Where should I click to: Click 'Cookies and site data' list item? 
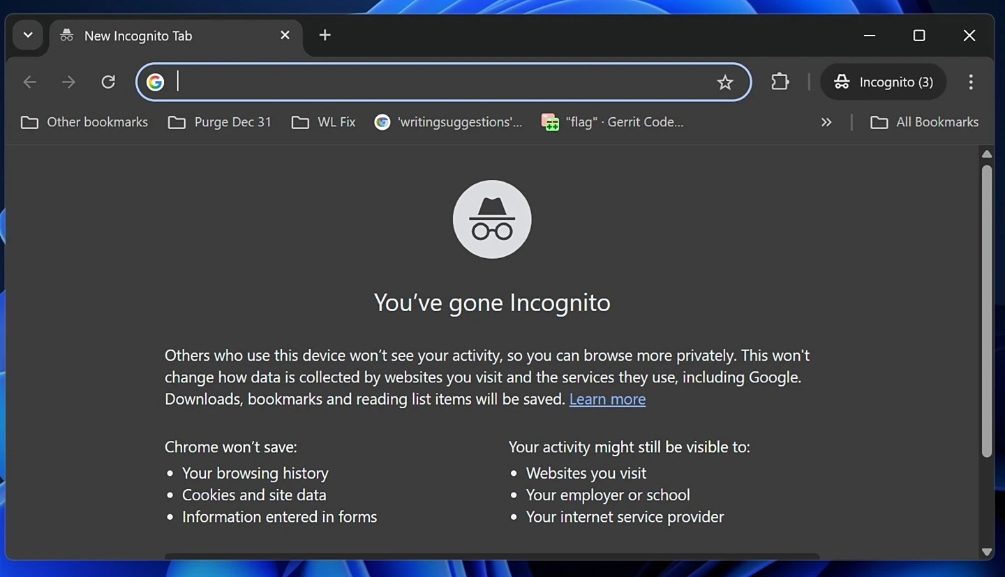pyautogui.click(x=254, y=495)
